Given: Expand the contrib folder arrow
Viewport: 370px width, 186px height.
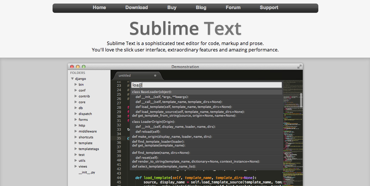Looking at the screenshot, I should pyautogui.click(x=76, y=96).
